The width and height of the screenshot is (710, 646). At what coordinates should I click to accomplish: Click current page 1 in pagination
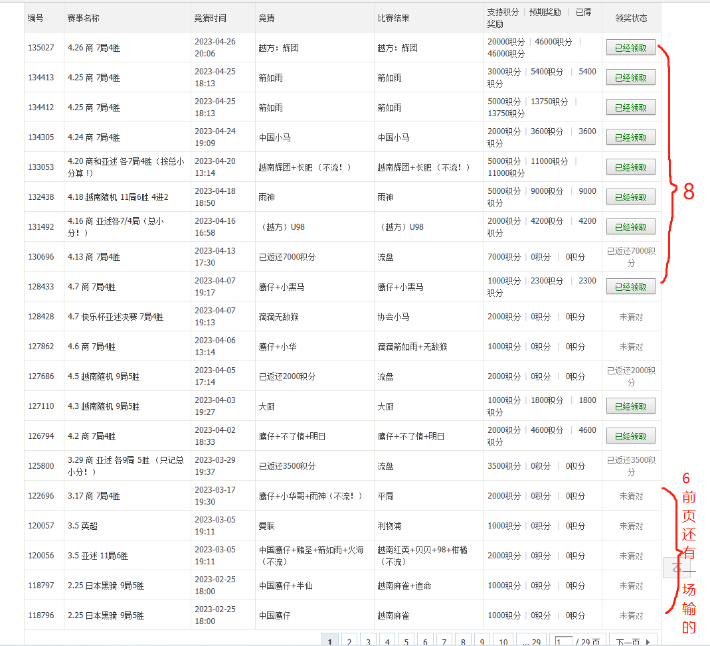[x=330, y=641]
